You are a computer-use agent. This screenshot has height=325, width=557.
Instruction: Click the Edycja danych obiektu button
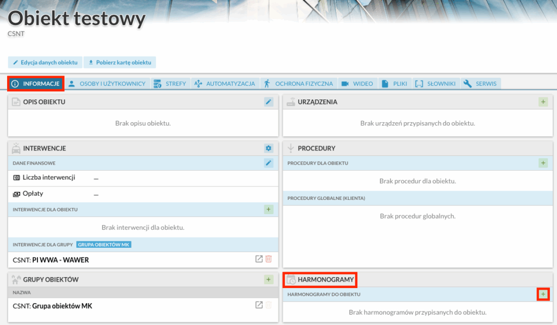coord(46,62)
